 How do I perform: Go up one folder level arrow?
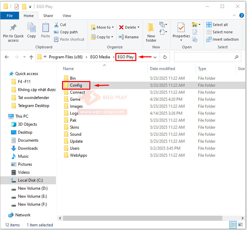[x=31, y=57]
